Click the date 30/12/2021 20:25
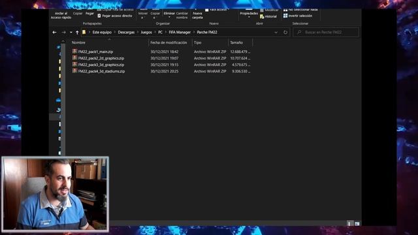The height and width of the screenshot is (235, 418). (x=164, y=71)
